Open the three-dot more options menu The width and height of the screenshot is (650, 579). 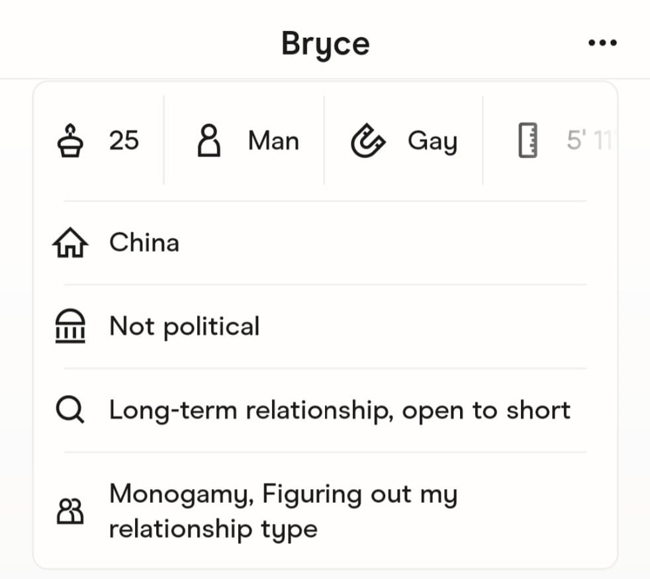[x=602, y=44]
